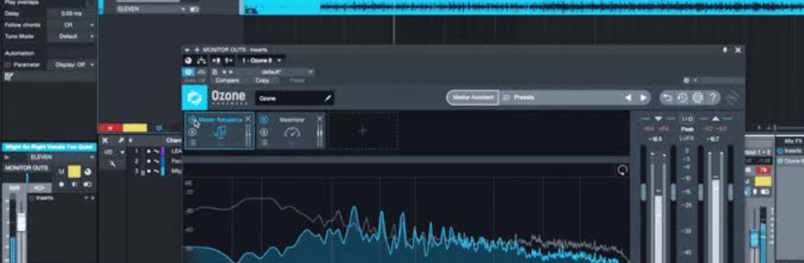Screen dimensions: 804x263
Task: Open Master Rebalance module preset list icon
Action: [x=193, y=143]
